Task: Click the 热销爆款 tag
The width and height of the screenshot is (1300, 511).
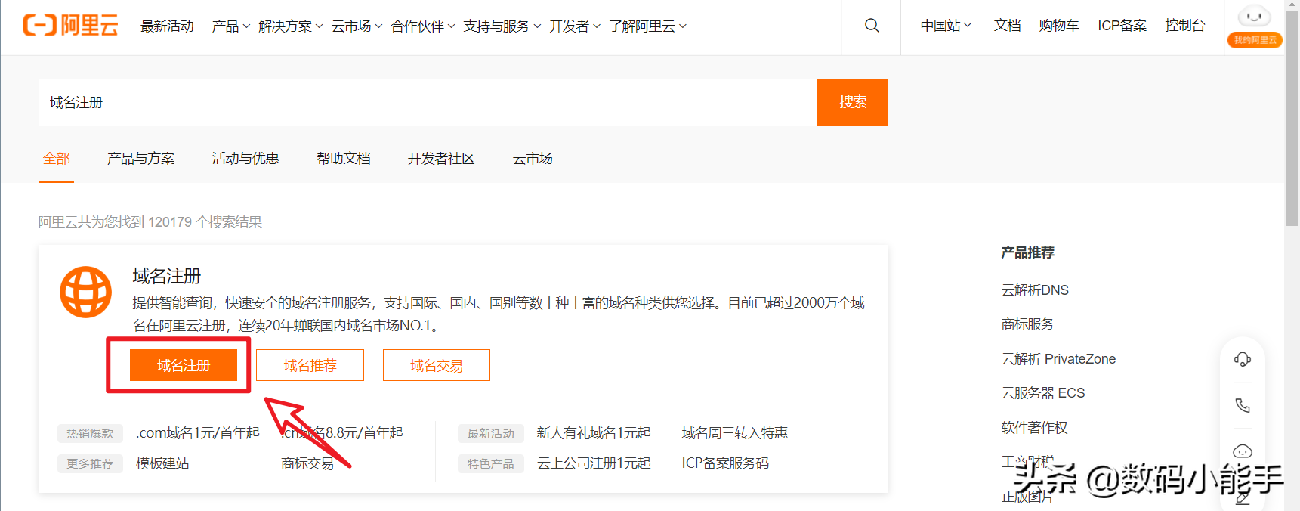Action: point(90,434)
